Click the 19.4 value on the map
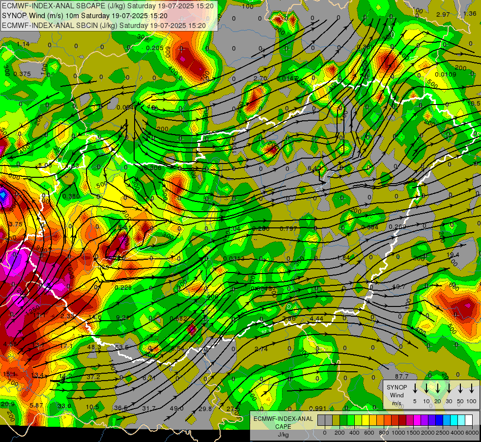This screenshot has height=442, width=481. tap(453, 255)
